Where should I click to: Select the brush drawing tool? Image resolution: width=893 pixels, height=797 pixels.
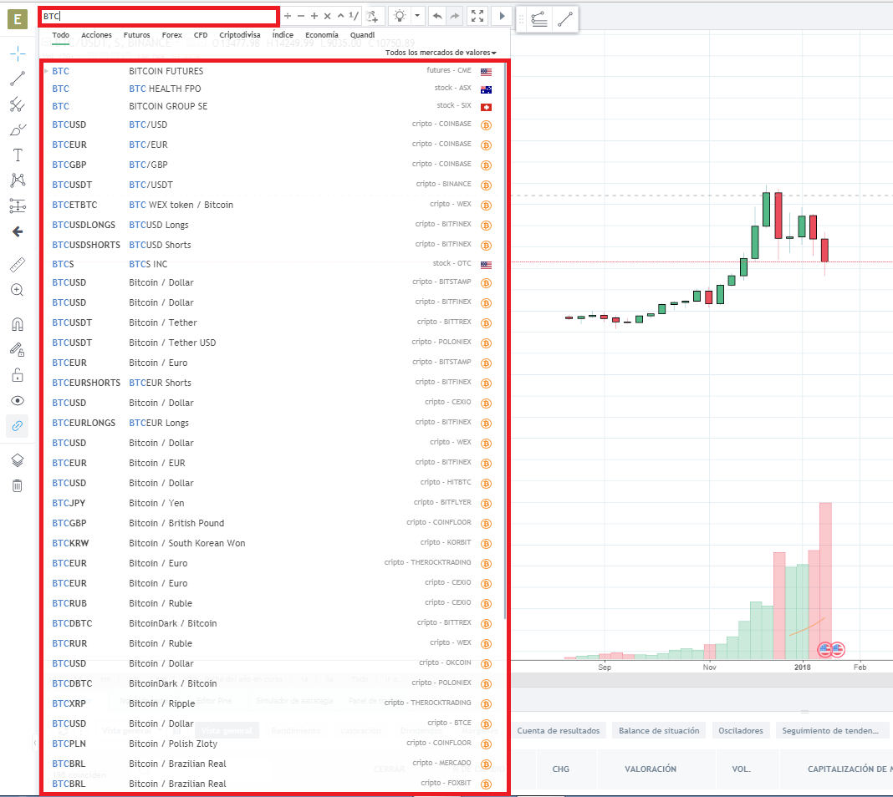[x=18, y=130]
